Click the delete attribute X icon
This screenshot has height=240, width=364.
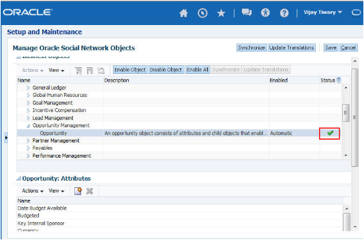click(89, 191)
